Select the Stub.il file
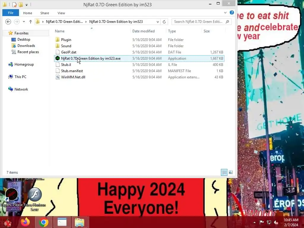304x228 pixels. click(x=66, y=64)
